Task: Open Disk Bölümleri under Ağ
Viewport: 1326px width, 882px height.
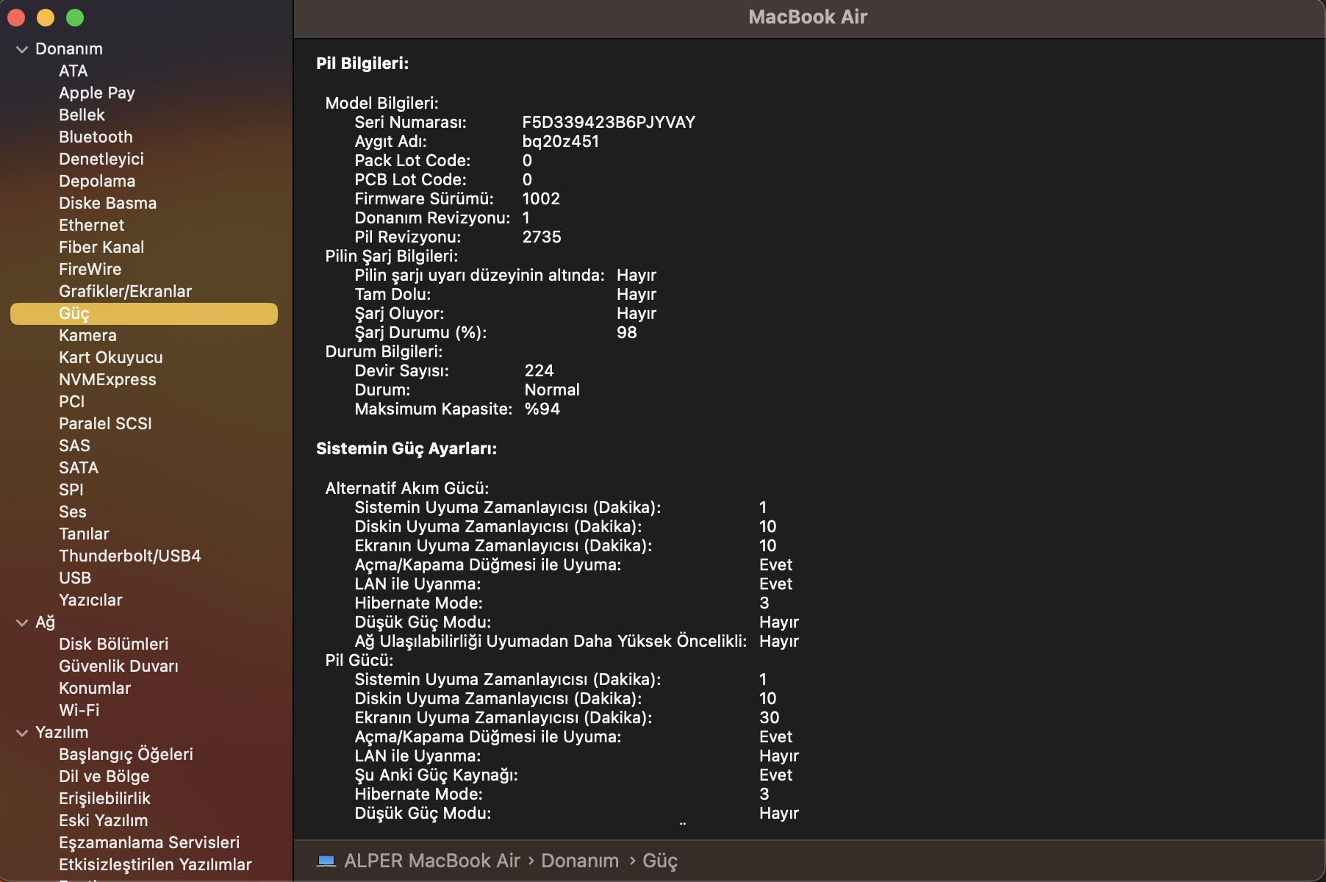Action: coord(113,645)
